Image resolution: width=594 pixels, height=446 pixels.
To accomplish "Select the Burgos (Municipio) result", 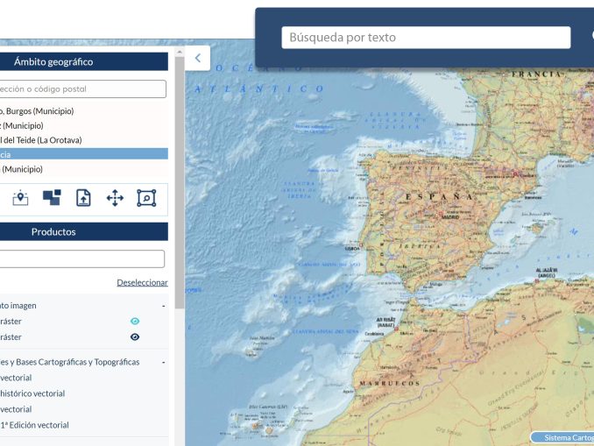I will click(39, 111).
